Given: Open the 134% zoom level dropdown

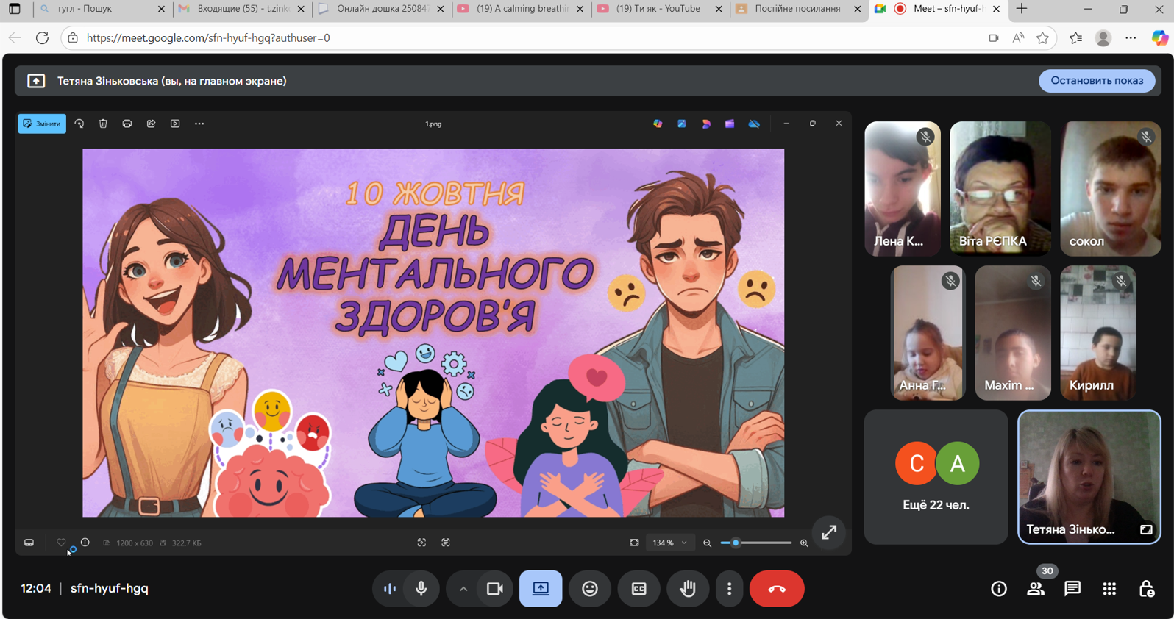Looking at the screenshot, I should pos(669,543).
